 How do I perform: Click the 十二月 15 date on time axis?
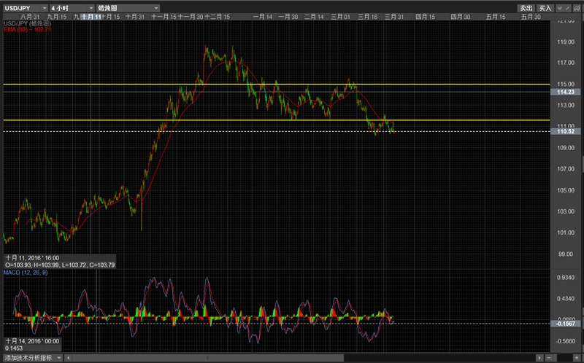click(218, 17)
